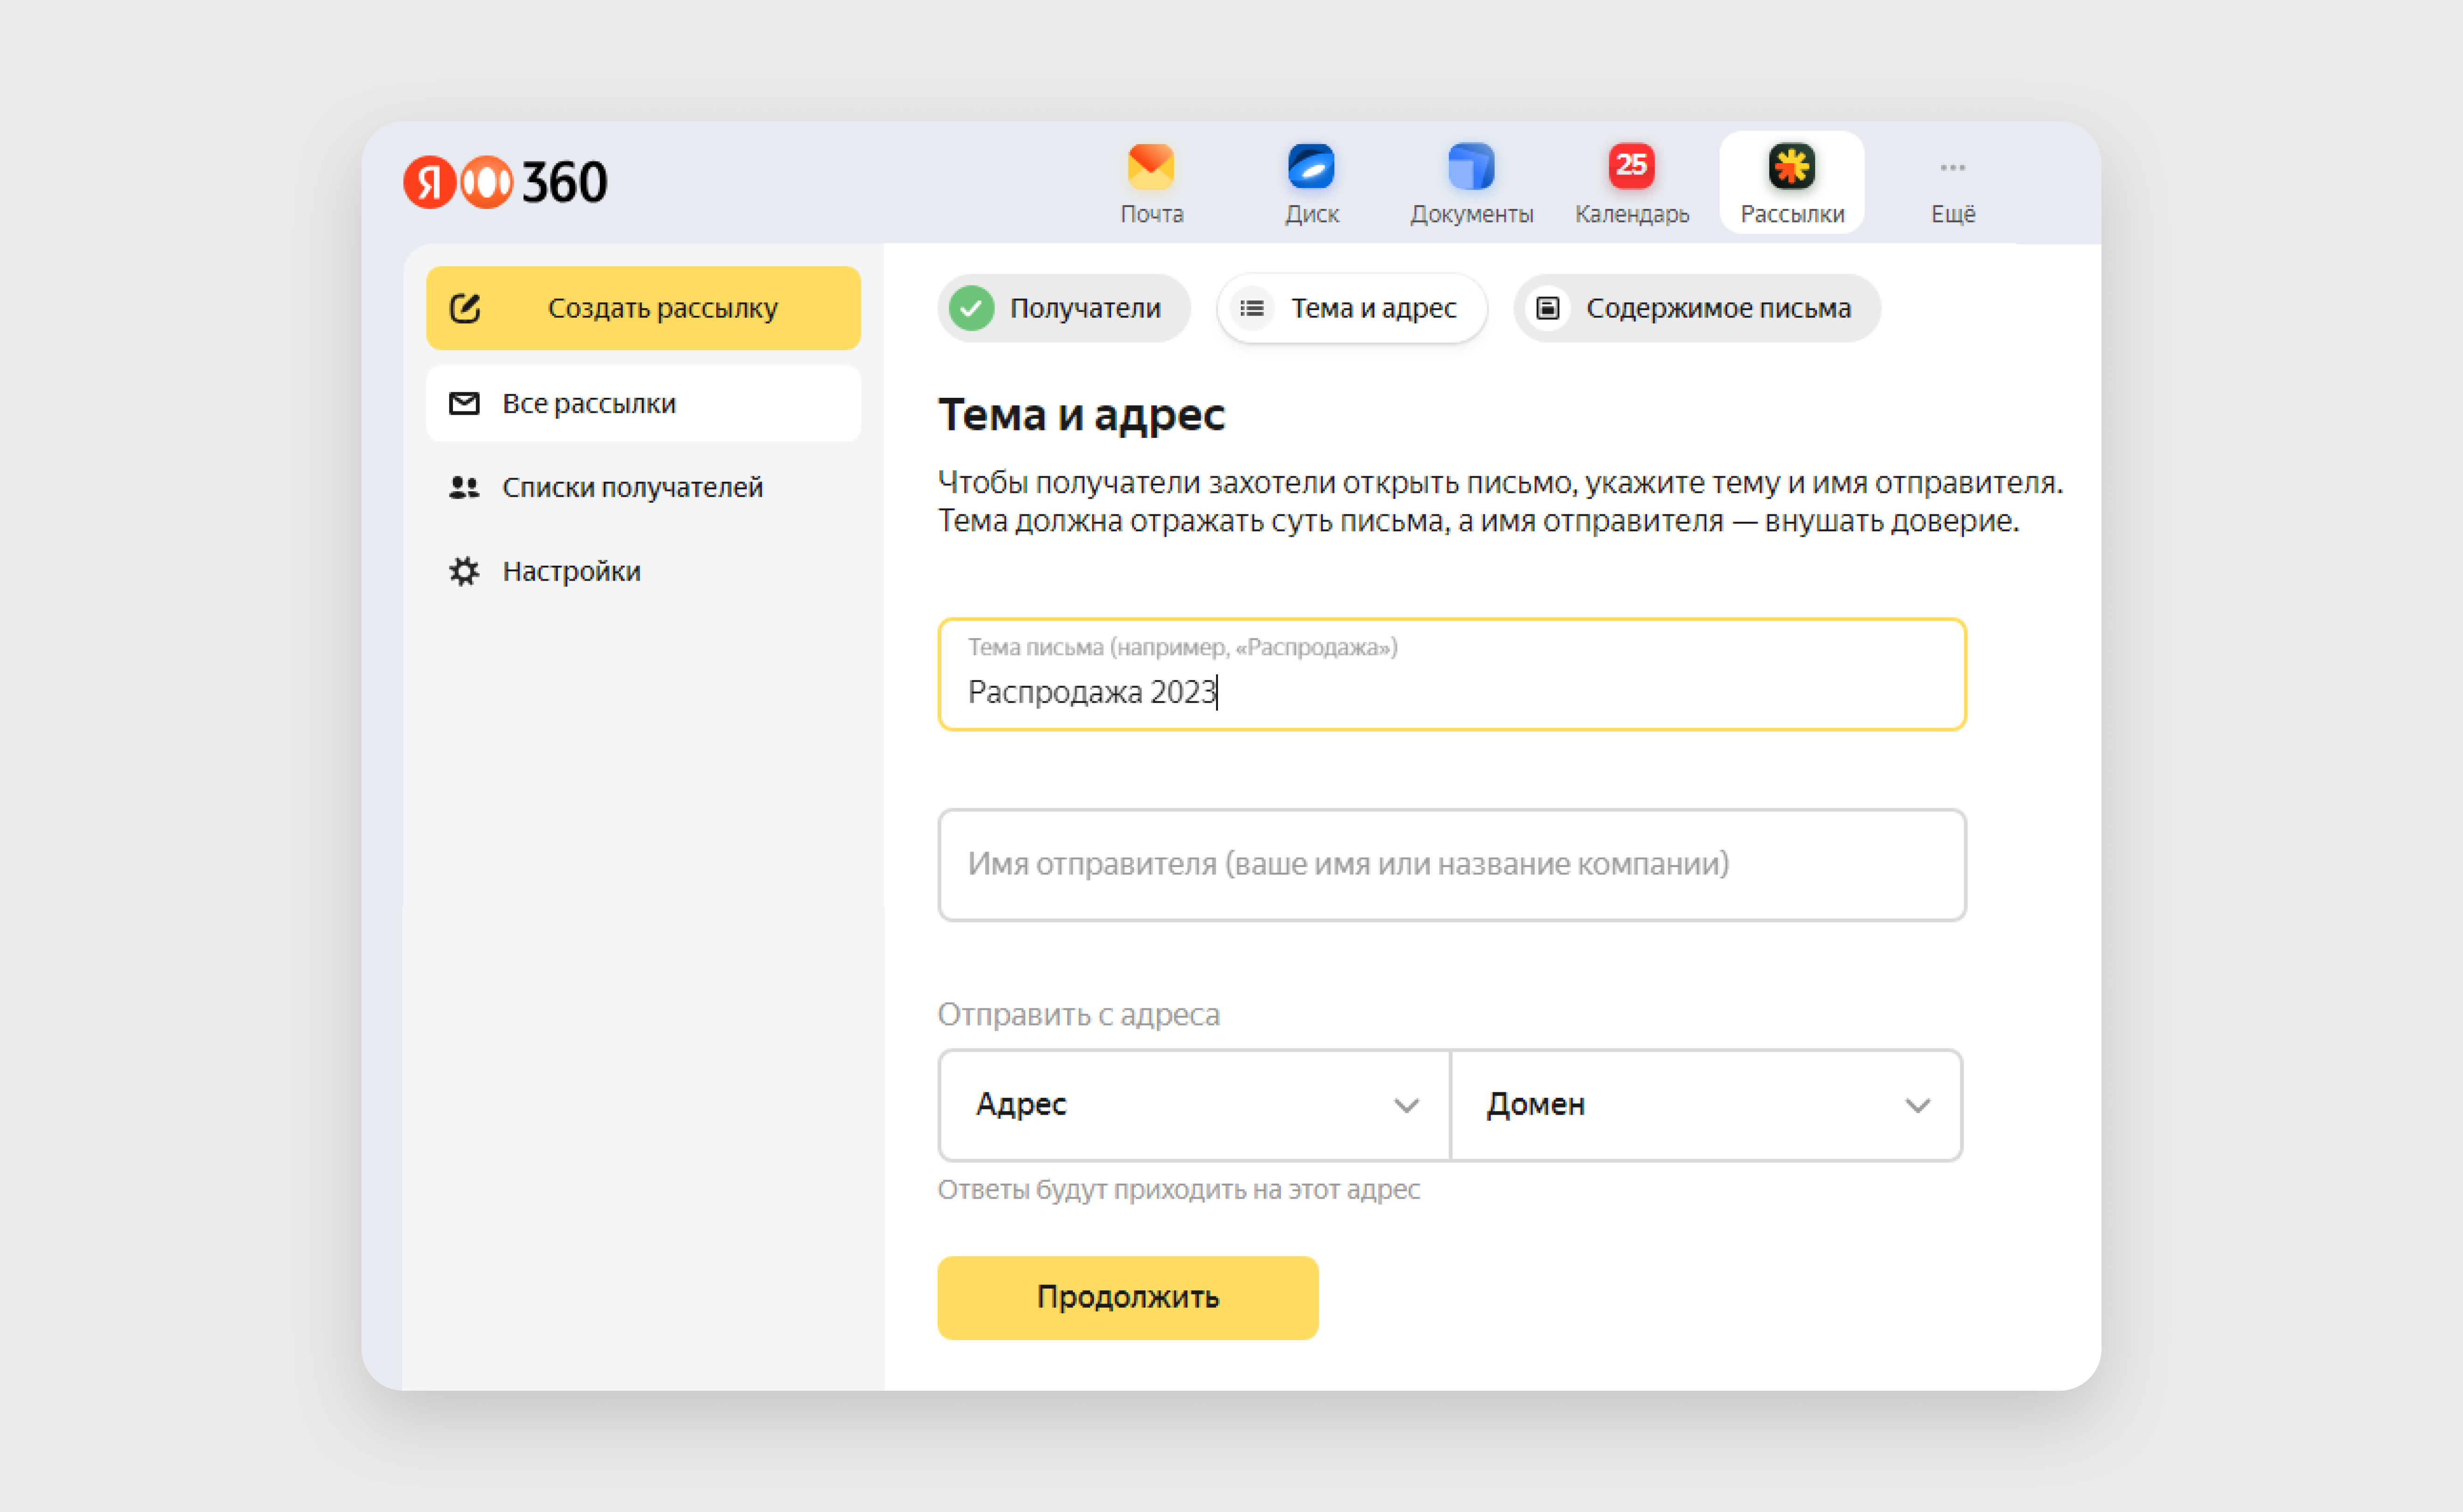Expand the Домен dropdown

pyautogui.click(x=1706, y=1105)
